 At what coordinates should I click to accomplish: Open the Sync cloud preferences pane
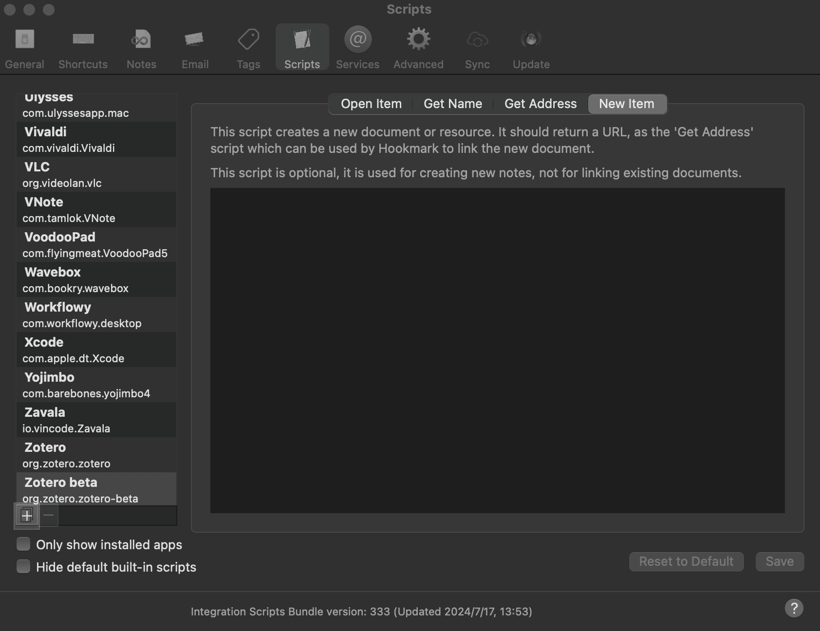[477, 48]
